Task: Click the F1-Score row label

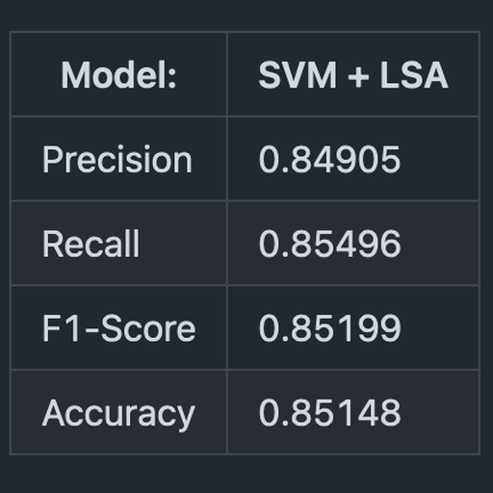Action: pos(119,328)
